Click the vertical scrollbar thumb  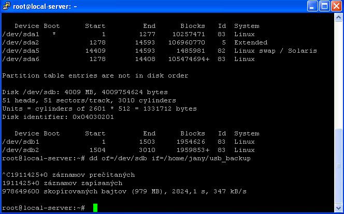[x=338, y=166]
